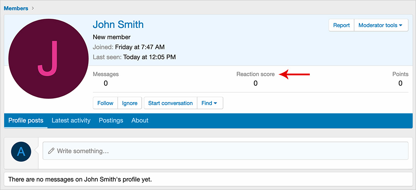
Task: Open the About tab
Action: [x=140, y=120]
